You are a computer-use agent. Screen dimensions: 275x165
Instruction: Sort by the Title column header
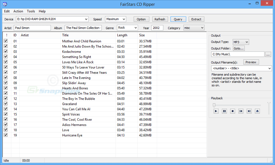88,35
